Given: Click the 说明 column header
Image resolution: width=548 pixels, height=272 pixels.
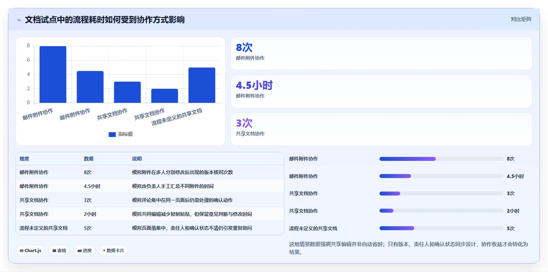Looking at the screenshot, I should (x=137, y=159).
